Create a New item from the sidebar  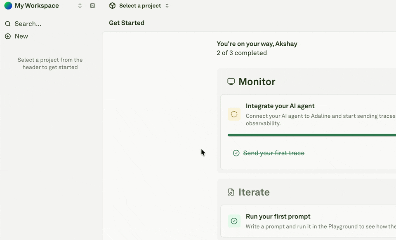click(x=21, y=36)
